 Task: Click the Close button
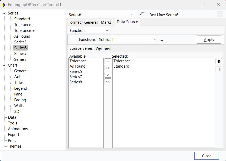pos(207,156)
